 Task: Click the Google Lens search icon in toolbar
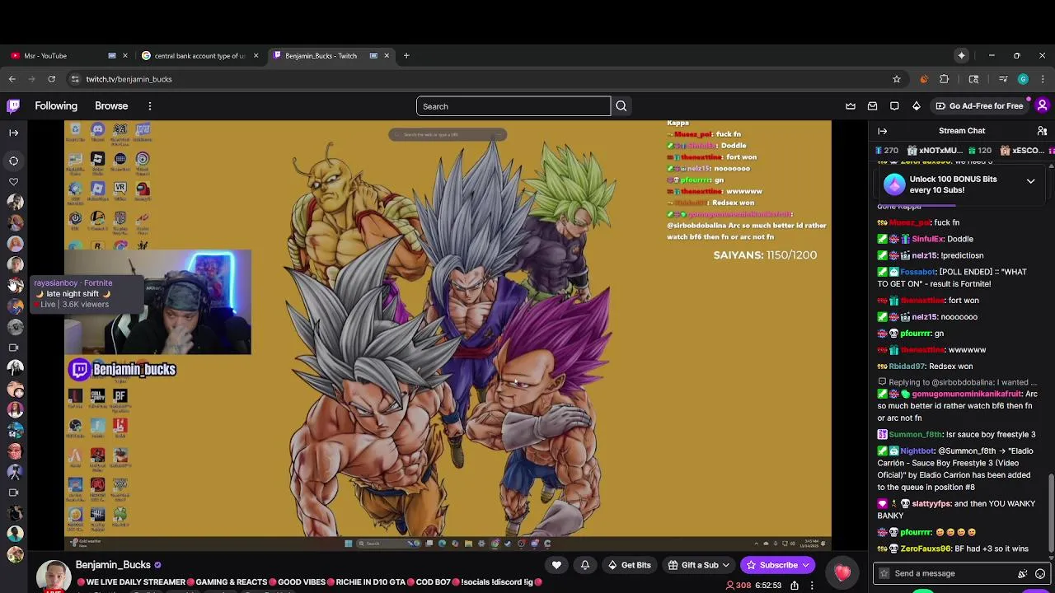point(973,79)
